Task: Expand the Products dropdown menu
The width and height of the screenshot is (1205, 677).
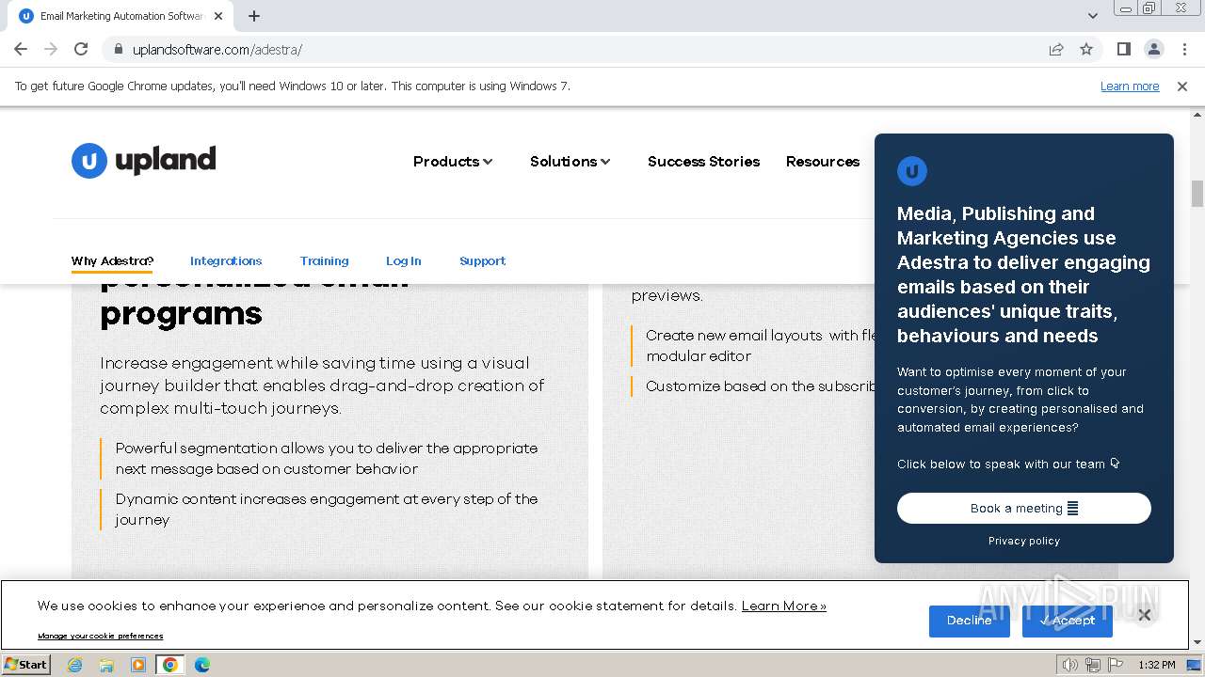Action: [x=453, y=162]
